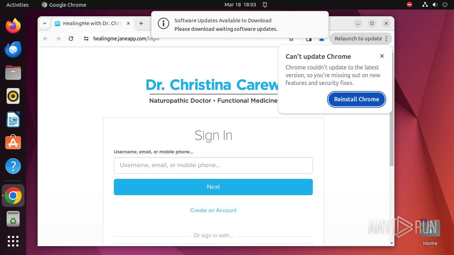View site information icon in address bar

(86, 39)
